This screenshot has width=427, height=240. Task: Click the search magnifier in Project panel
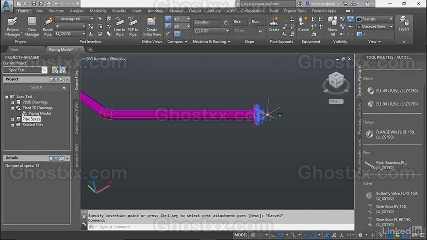tap(64, 88)
